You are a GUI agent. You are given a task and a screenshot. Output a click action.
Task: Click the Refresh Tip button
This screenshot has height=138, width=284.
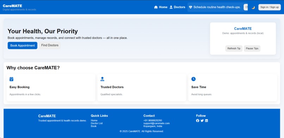click(234, 48)
